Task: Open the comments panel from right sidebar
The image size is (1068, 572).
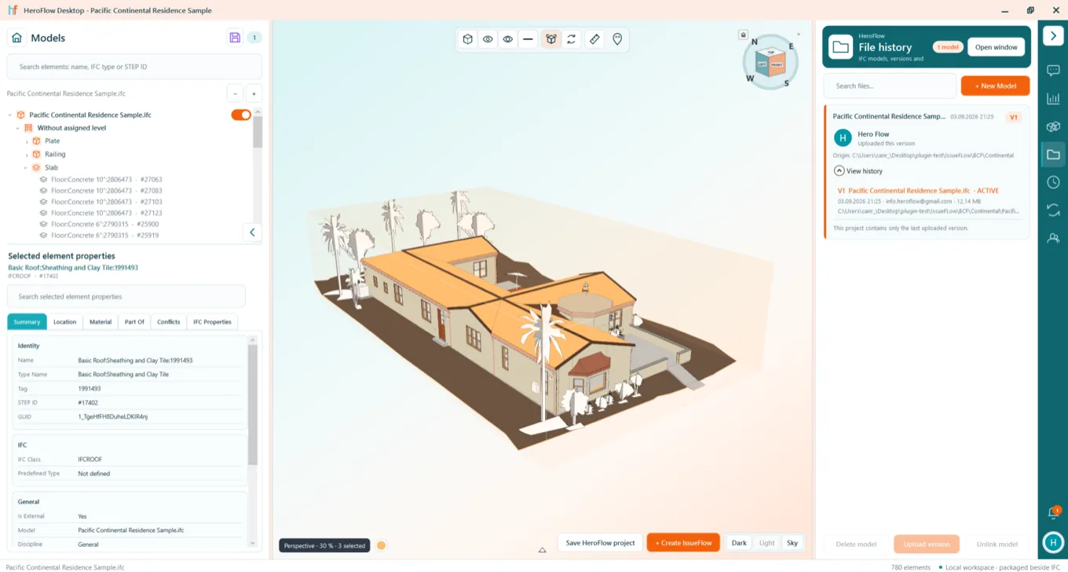Action: [1053, 71]
